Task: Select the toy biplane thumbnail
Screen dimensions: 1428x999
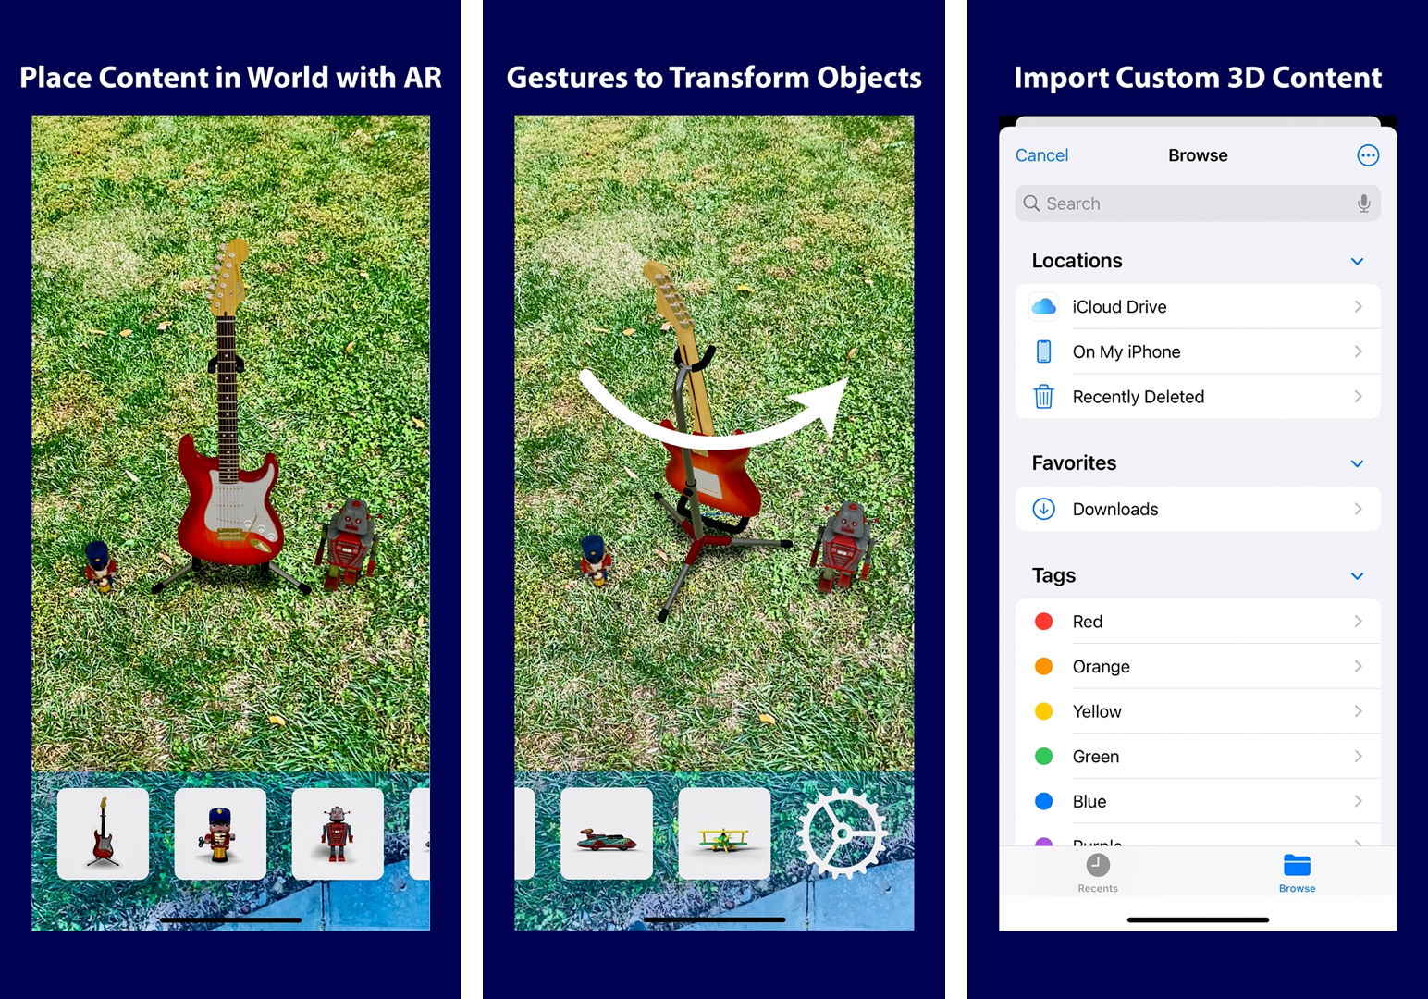Action: click(x=724, y=833)
